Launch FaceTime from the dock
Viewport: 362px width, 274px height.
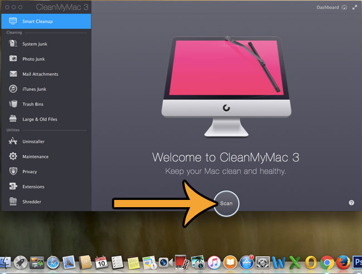[x=165, y=263]
